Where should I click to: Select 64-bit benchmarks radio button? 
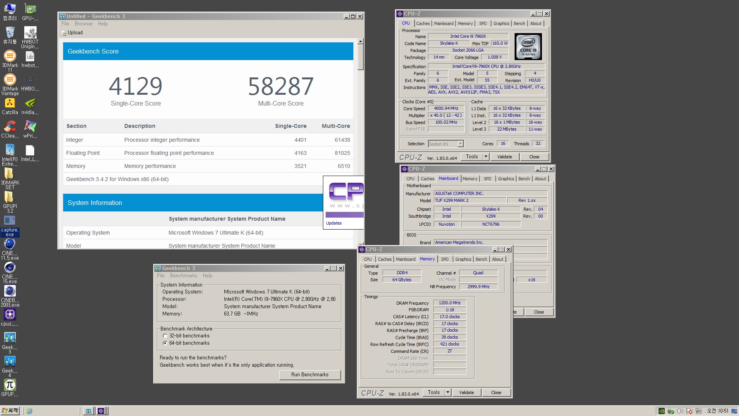click(x=165, y=343)
